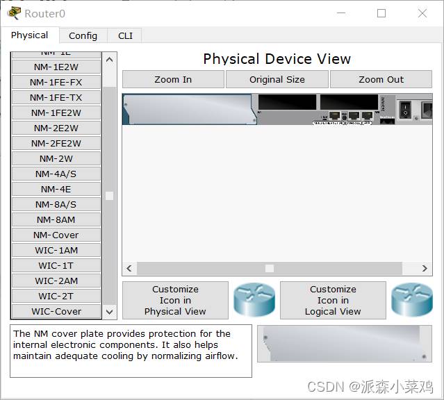Click the module list scroll up arrow
The height and width of the screenshot is (400, 444).
(x=110, y=60)
